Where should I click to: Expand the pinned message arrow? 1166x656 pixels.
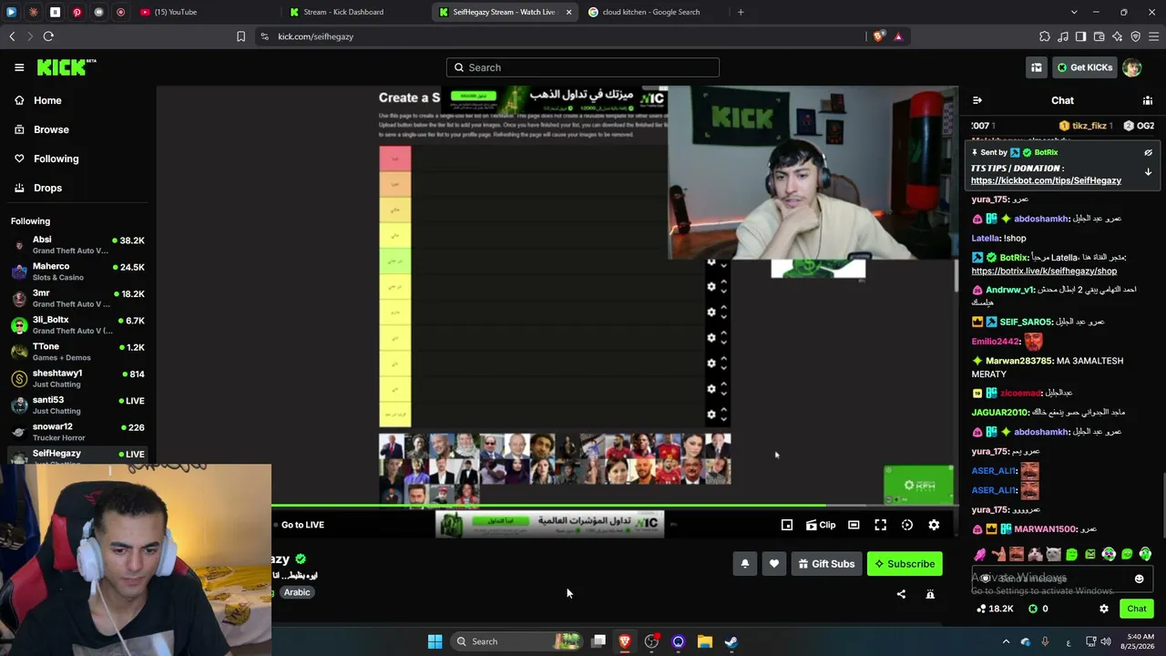1148,171
